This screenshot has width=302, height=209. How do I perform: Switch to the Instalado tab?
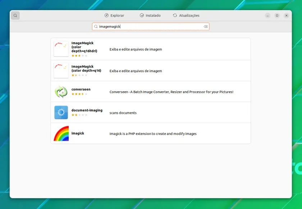[150, 15]
